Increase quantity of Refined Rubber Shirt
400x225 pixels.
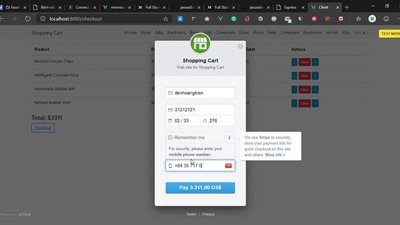[x=315, y=103]
